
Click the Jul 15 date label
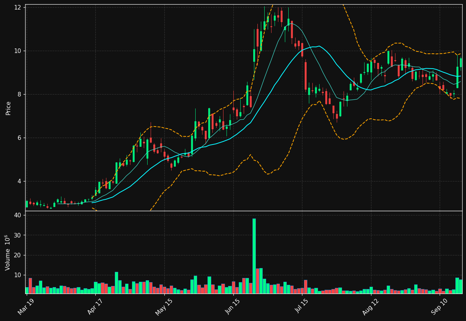(301, 307)
